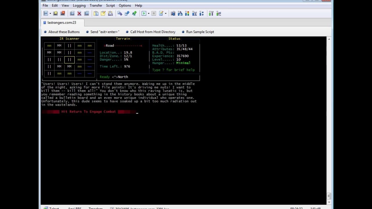
Task: Click the "Level.....: 10" status line
Action: 166,60
